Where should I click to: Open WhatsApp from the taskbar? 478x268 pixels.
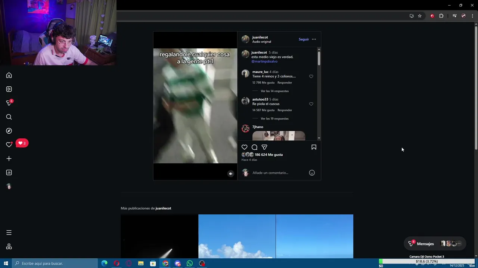click(x=190, y=263)
